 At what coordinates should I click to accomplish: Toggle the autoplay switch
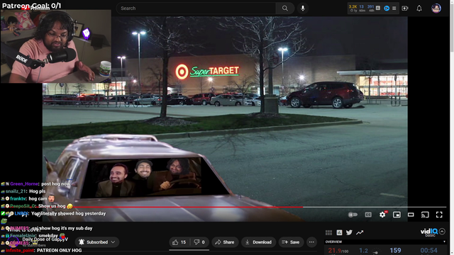tap(353, 215)
